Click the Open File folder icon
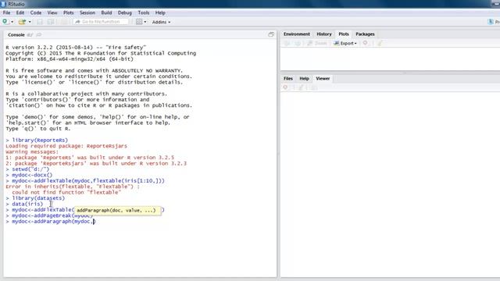Image resolution: width=500 pixels, height=281 pixels. (22, 22)
